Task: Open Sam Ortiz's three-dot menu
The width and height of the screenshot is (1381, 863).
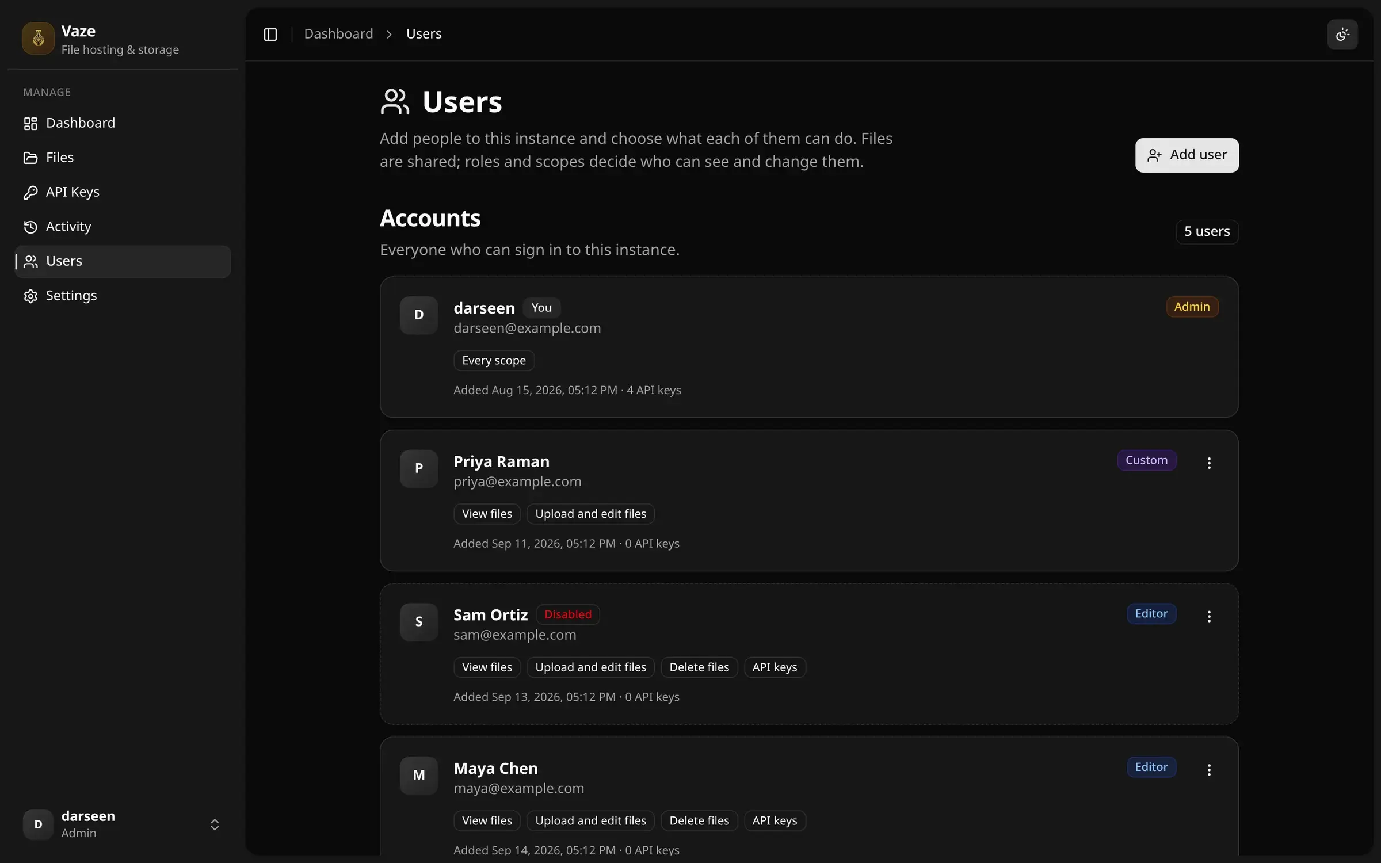Action: pyautogui.click(x=1209, y=616)
